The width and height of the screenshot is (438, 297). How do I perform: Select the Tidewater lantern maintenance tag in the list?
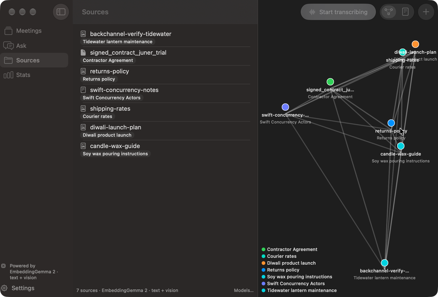[118, 42]
